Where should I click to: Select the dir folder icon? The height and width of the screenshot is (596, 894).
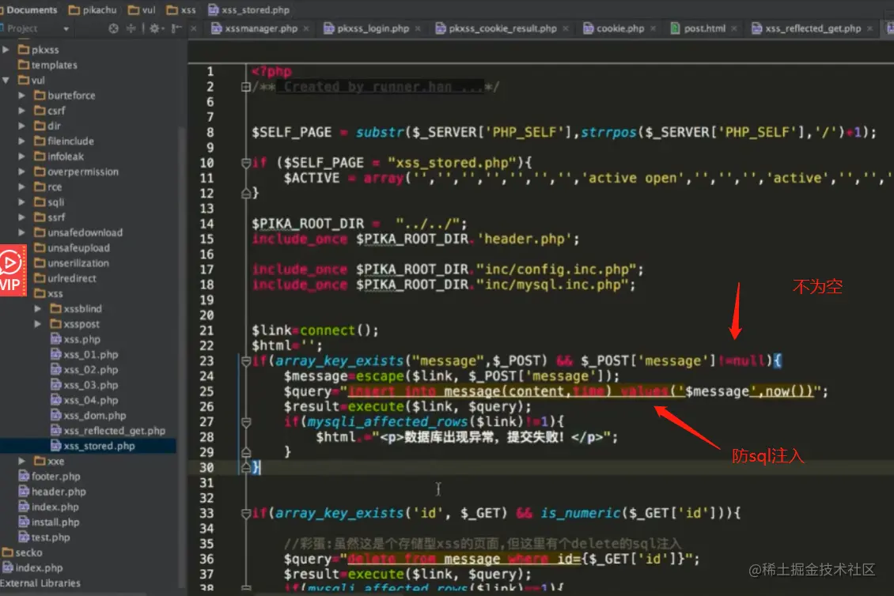pyautogui.click(x=40, y=126)
